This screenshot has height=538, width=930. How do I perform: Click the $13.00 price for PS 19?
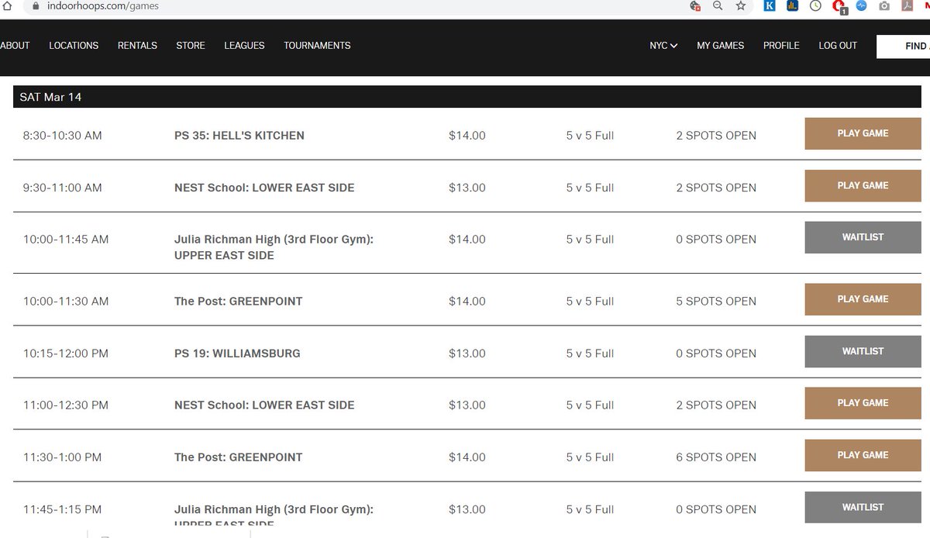tap(467, 353)
